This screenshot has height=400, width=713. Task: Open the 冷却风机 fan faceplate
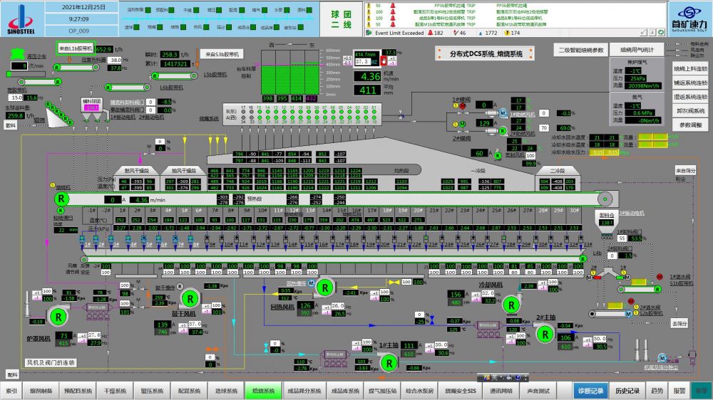pyautogui.click(x=511, y=305)
